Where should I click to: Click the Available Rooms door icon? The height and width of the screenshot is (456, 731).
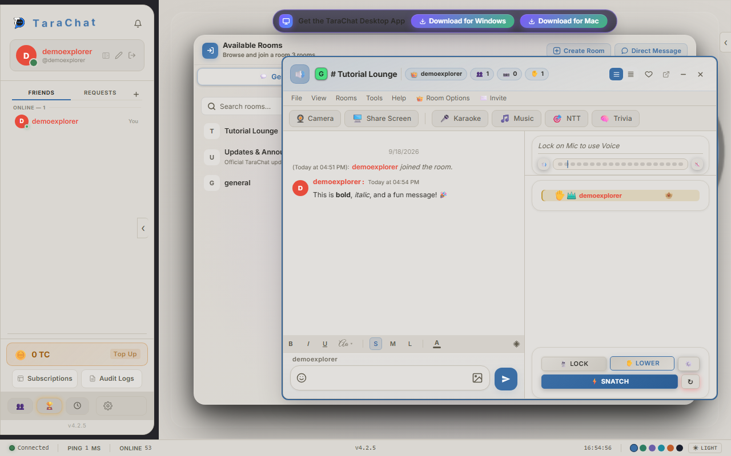[x=210, y=51]
